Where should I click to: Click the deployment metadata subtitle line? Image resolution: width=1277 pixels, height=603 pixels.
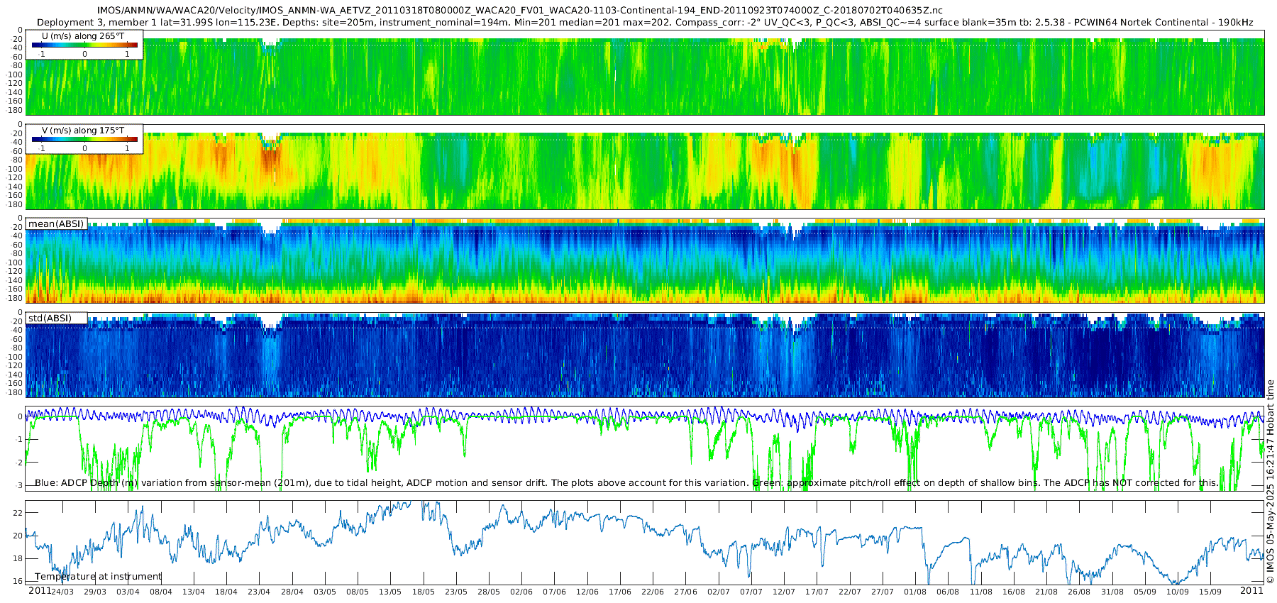click(645, 23)
